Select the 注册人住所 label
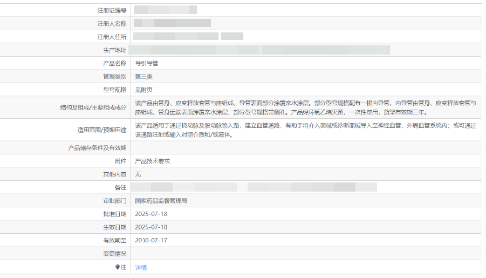The height and width of the screenshot is (278, 486). point(112,37)
